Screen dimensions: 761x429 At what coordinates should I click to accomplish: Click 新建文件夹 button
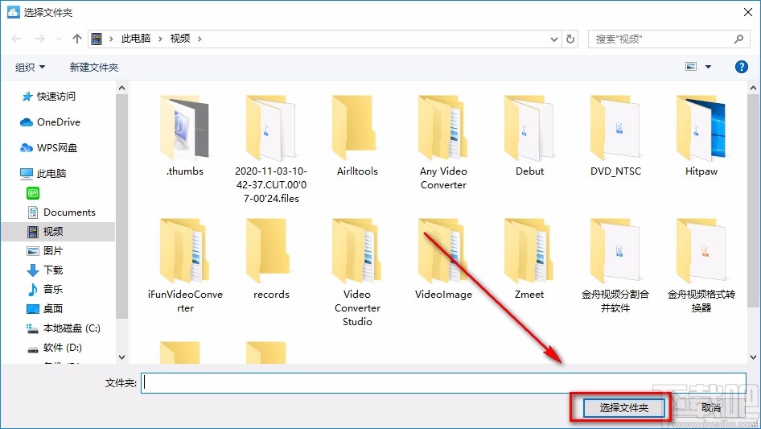[x=93, y=67]
